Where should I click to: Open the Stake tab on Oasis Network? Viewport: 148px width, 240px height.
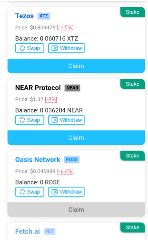(132, 156)
